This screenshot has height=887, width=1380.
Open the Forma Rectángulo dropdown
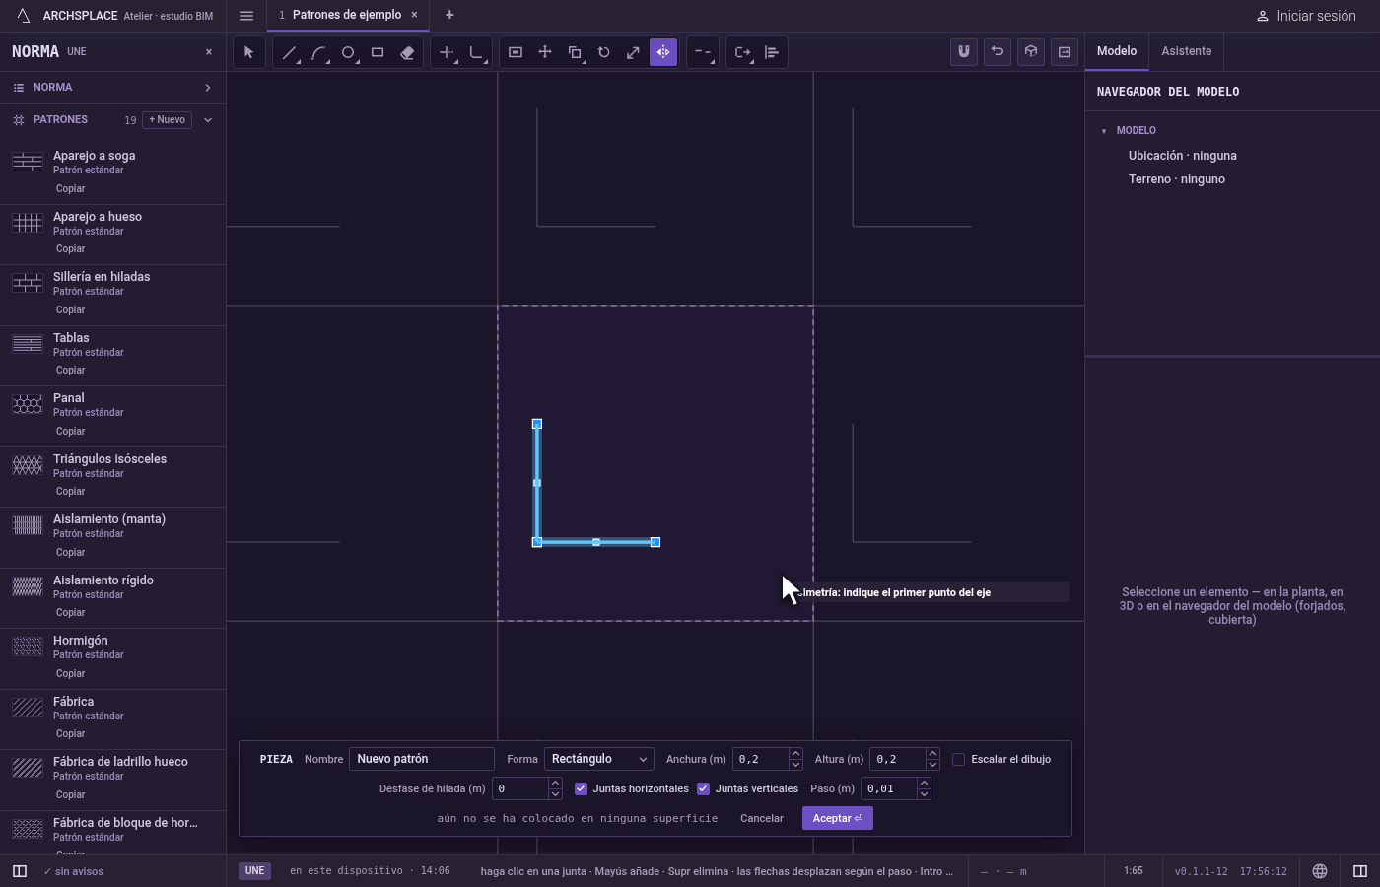[599, 759]
